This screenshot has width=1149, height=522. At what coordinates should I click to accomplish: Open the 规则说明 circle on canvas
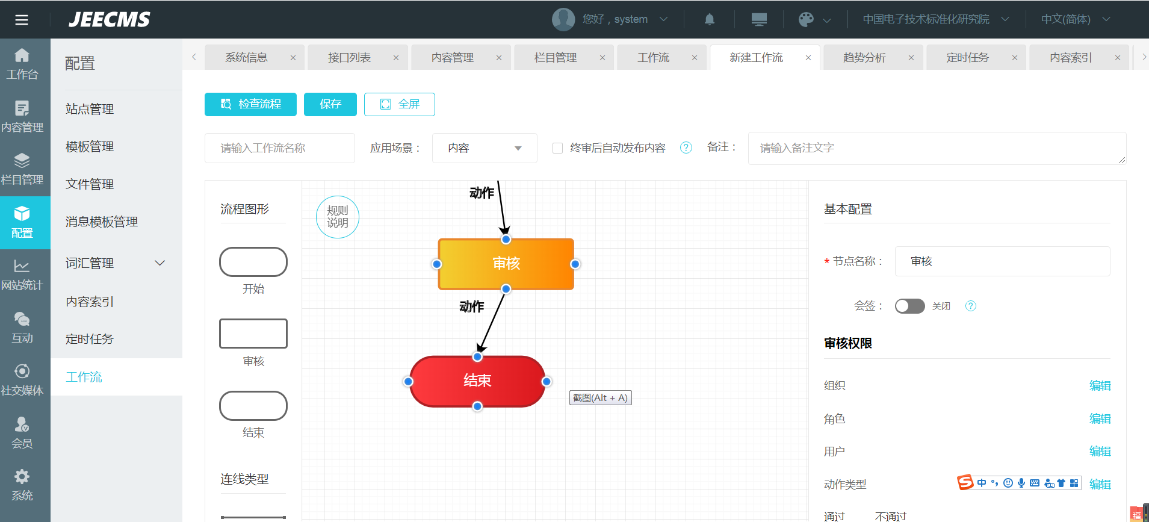(338, 217)
